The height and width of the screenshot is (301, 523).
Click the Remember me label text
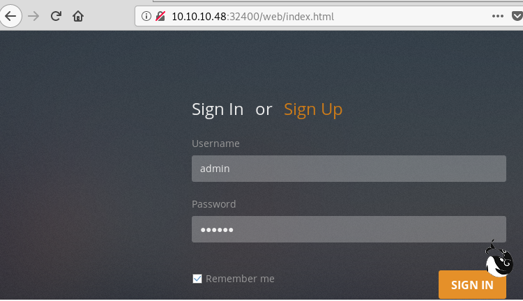point(240,279)
